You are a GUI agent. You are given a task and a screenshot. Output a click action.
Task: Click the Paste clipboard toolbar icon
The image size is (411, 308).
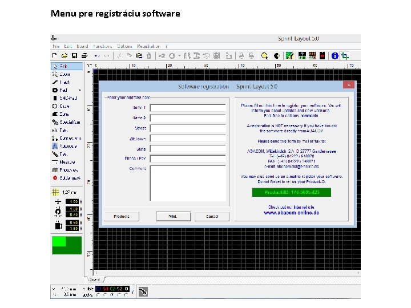tap(139, 55)
